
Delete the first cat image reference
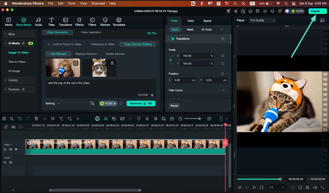pyautogui.click(x=75, y=63)
